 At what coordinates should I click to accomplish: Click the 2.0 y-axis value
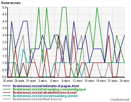tap(4, 49)
